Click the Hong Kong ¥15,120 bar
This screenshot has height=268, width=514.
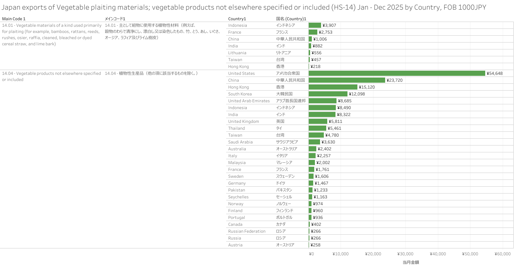[x=333, y=87]
